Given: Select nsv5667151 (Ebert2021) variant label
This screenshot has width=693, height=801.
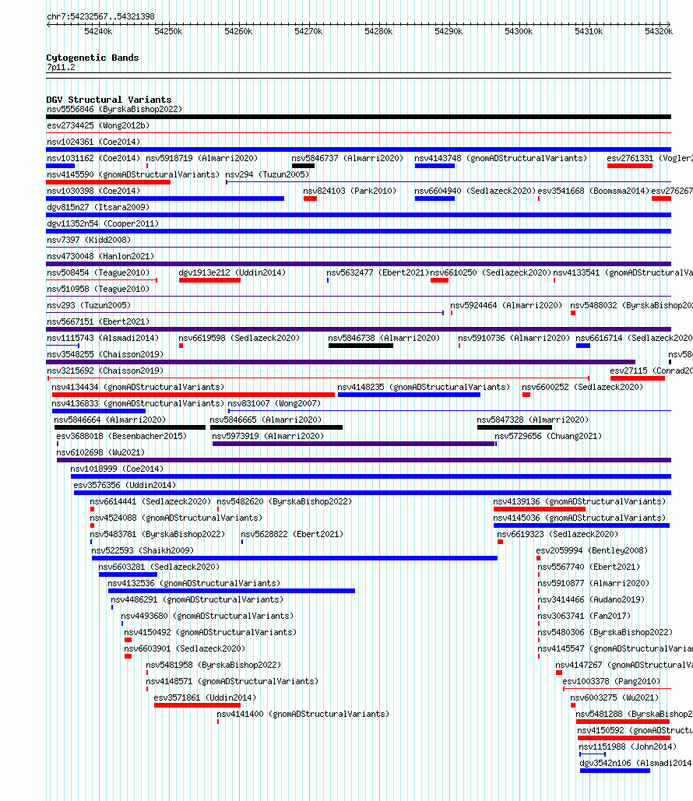Looking at the screenshot, I should [x=98, y=321].
